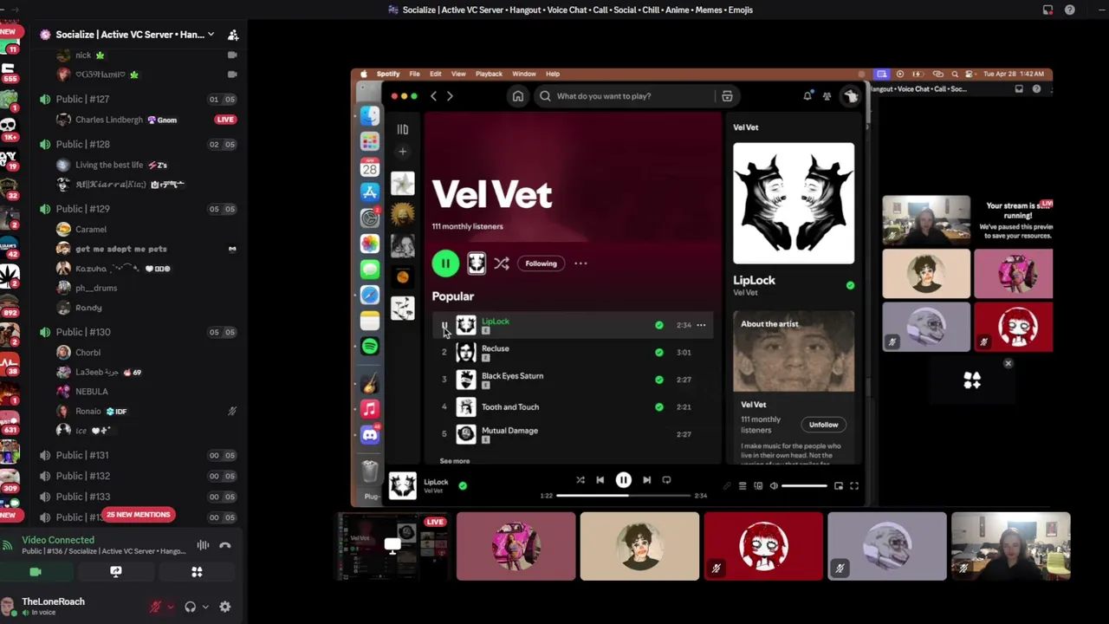Open Discord activities launcher button
1109x624 pixels.
(x=197, y=572)
